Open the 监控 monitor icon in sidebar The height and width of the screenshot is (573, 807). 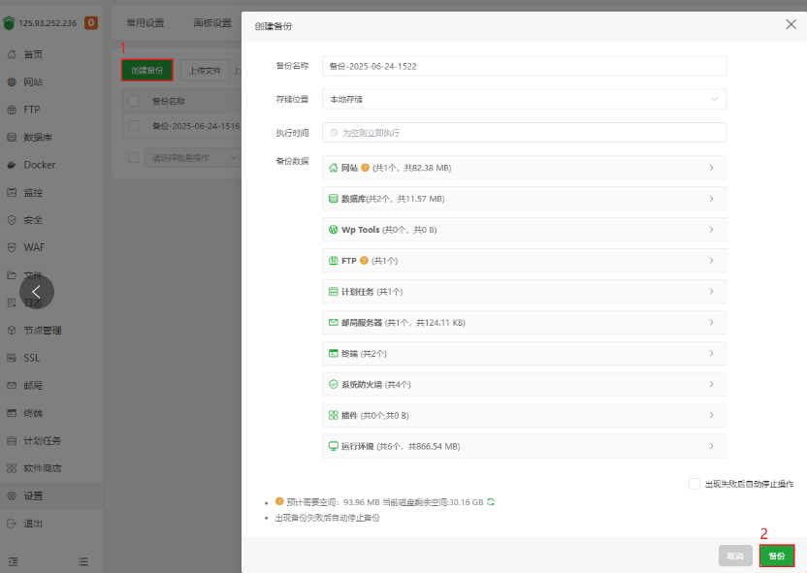tap(12, 192)
